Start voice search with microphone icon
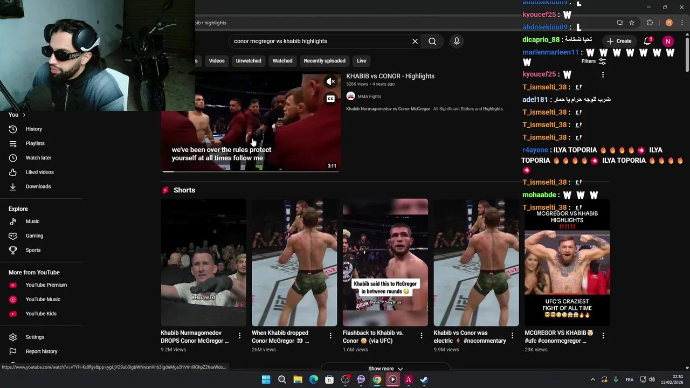The height and width of the screenshot is (388, 690). pyautogui.click(x=457, y=41)
